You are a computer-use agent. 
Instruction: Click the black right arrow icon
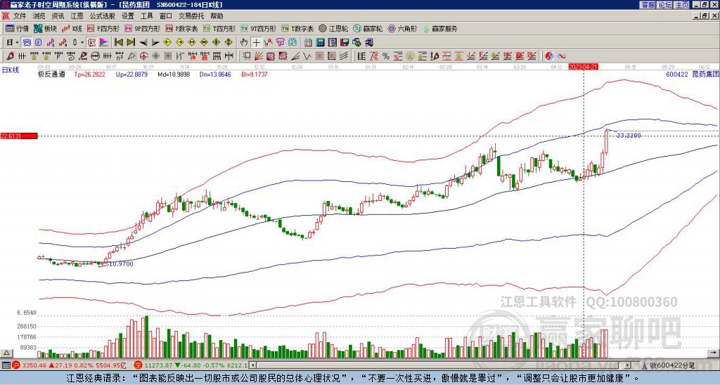pos(155,43)
